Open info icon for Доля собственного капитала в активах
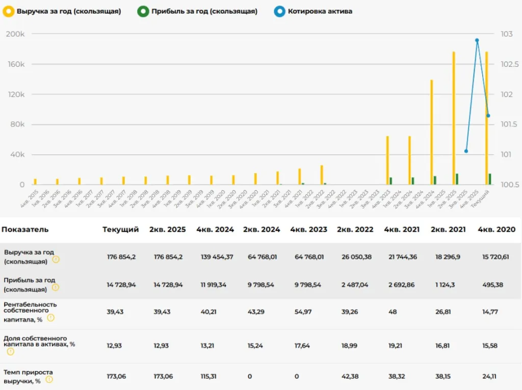Image resolution: width=522 pixels, height=390 pixels. pos(11,351)
